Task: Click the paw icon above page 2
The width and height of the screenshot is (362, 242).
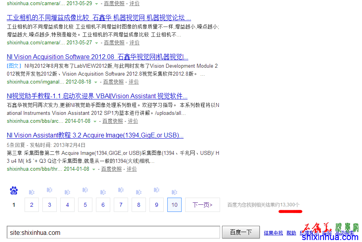Action: (32, 192)
